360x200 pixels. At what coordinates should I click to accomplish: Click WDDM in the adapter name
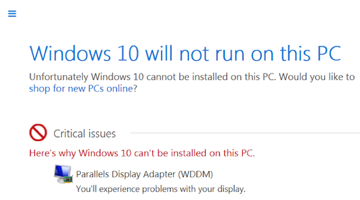(196, 175)
